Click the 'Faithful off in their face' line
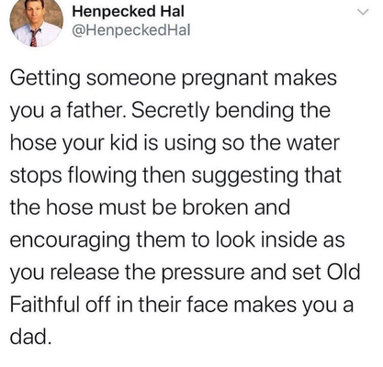 pyautogui.click(x=182, y=306)
